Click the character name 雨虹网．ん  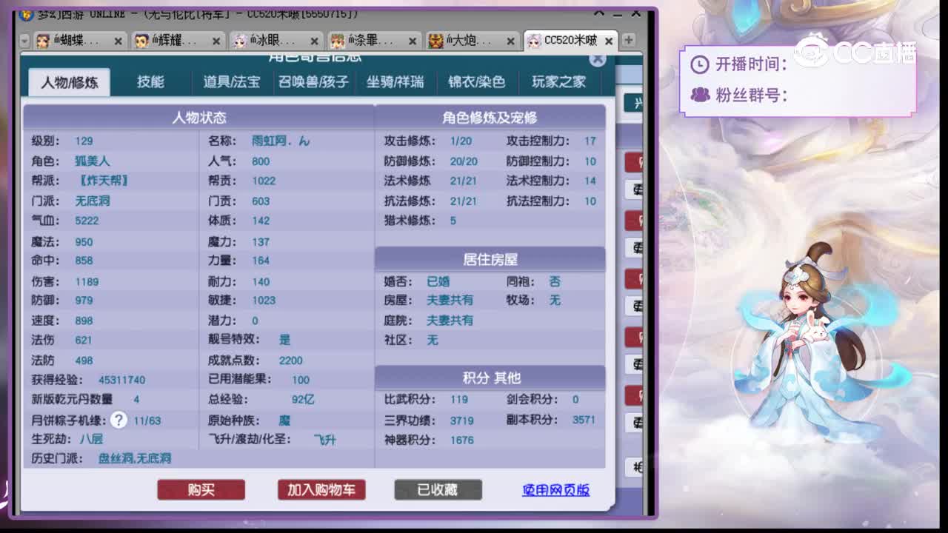click(x=281, y=141)
